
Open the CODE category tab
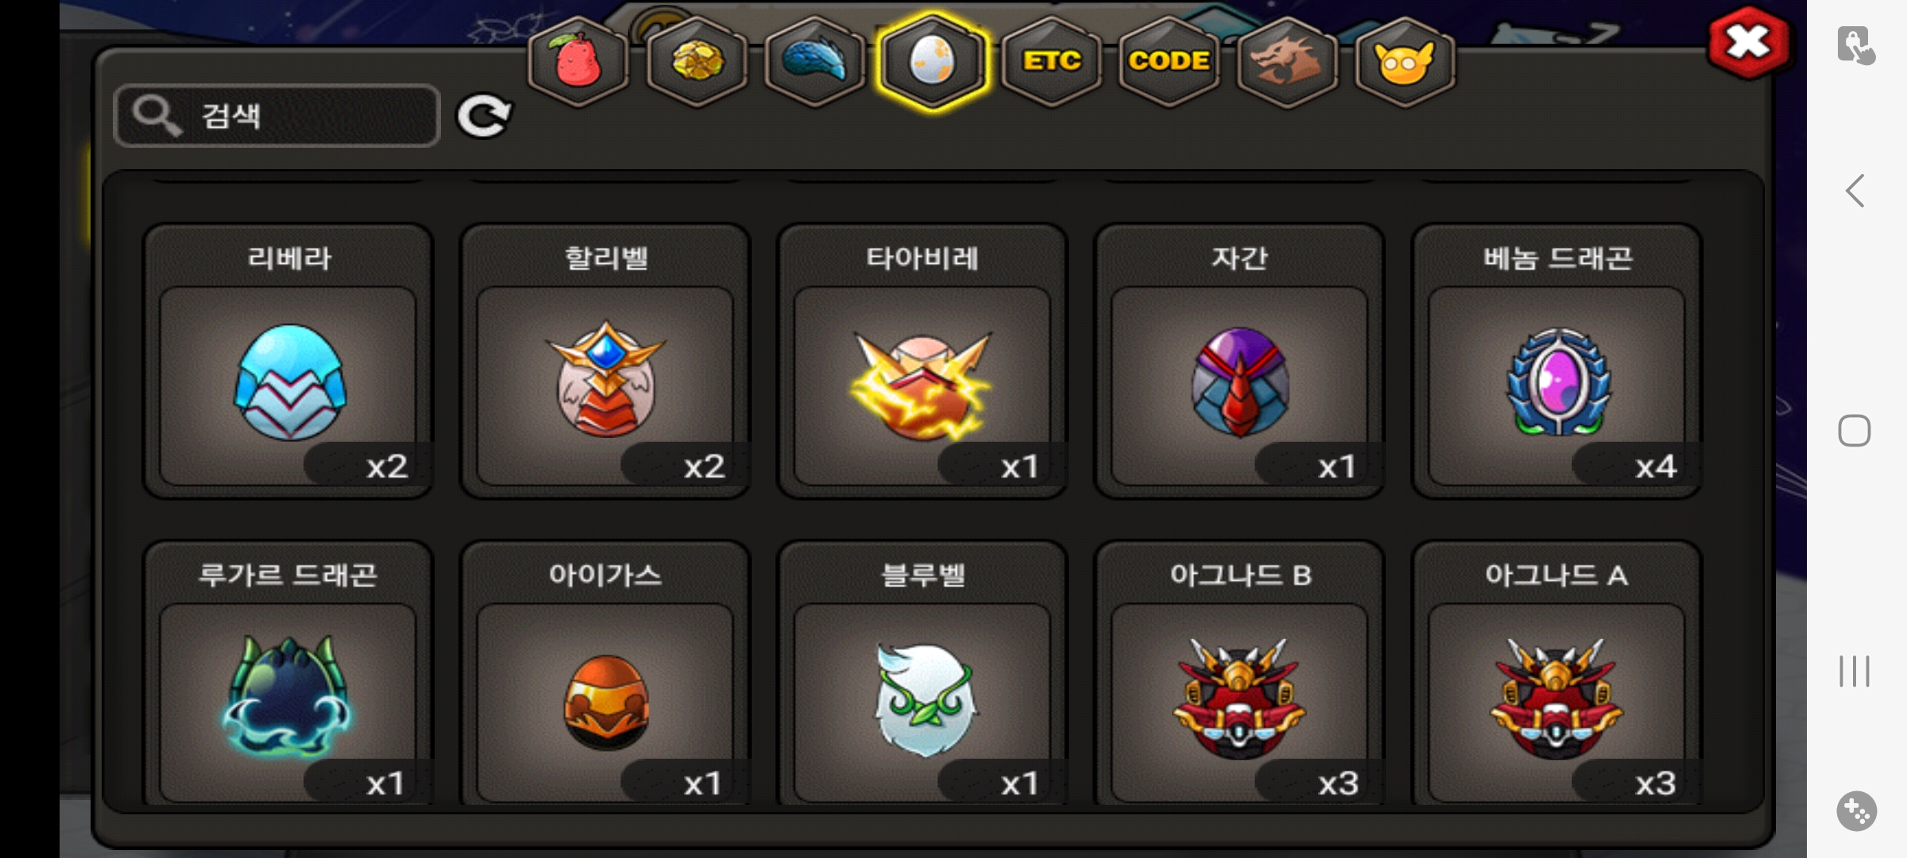(x=1169, y=61)
